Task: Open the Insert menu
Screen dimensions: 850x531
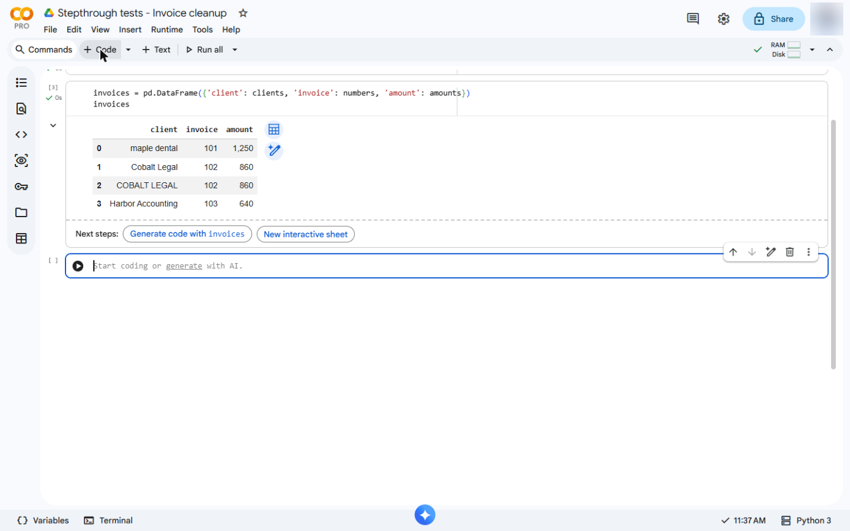Action: coord(130,29)
